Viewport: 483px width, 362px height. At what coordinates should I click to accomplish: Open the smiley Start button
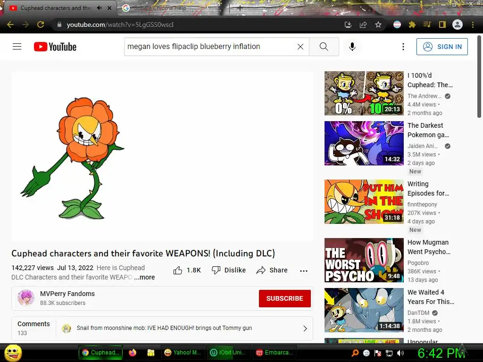tap(13, 353)
